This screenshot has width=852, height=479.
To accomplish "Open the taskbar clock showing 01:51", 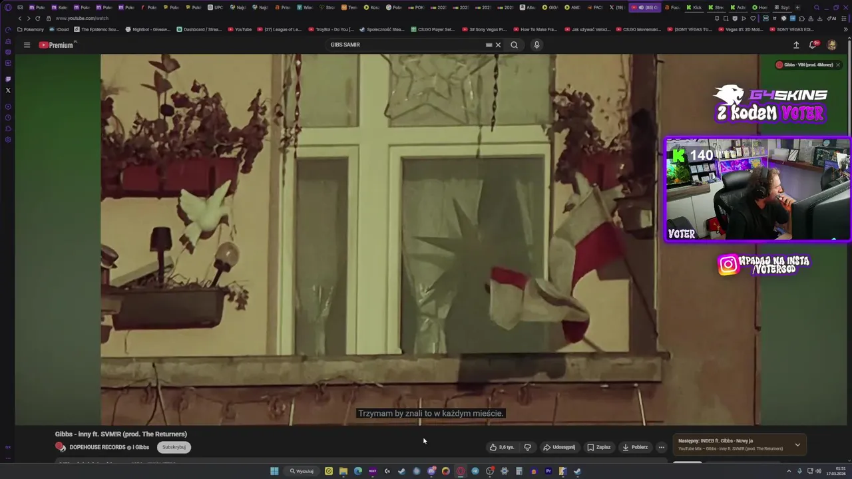I will point(837,471).
